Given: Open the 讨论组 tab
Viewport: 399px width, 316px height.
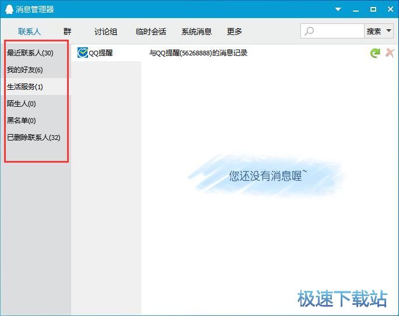Looking at the screenshot, I should tap(106, 31).
